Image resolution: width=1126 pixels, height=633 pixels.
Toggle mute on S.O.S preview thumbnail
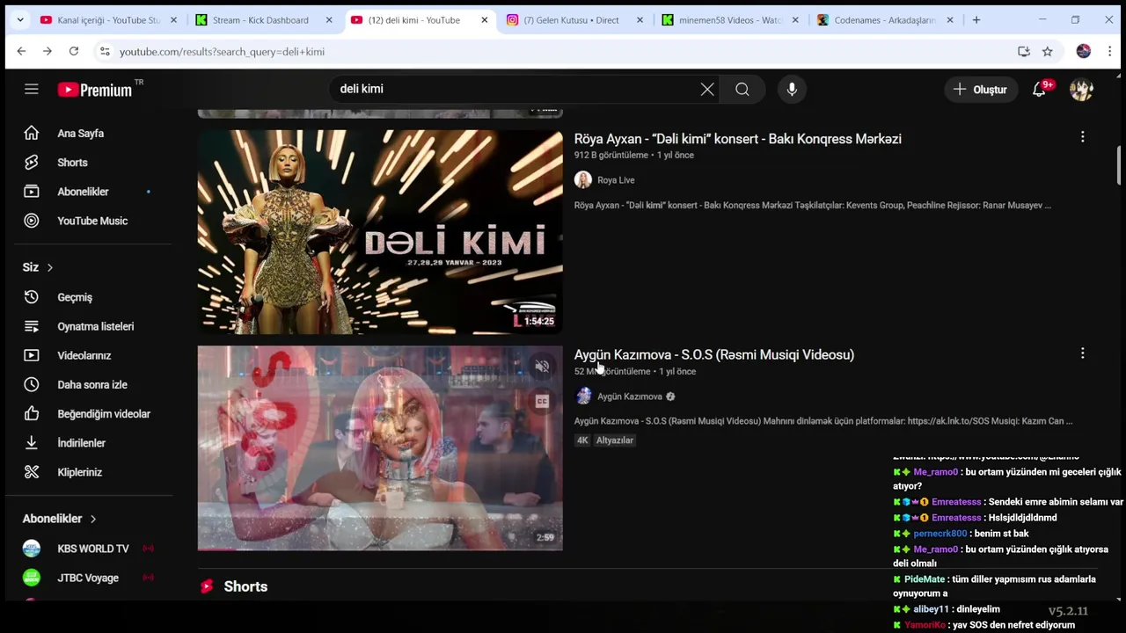coord(542,367)
